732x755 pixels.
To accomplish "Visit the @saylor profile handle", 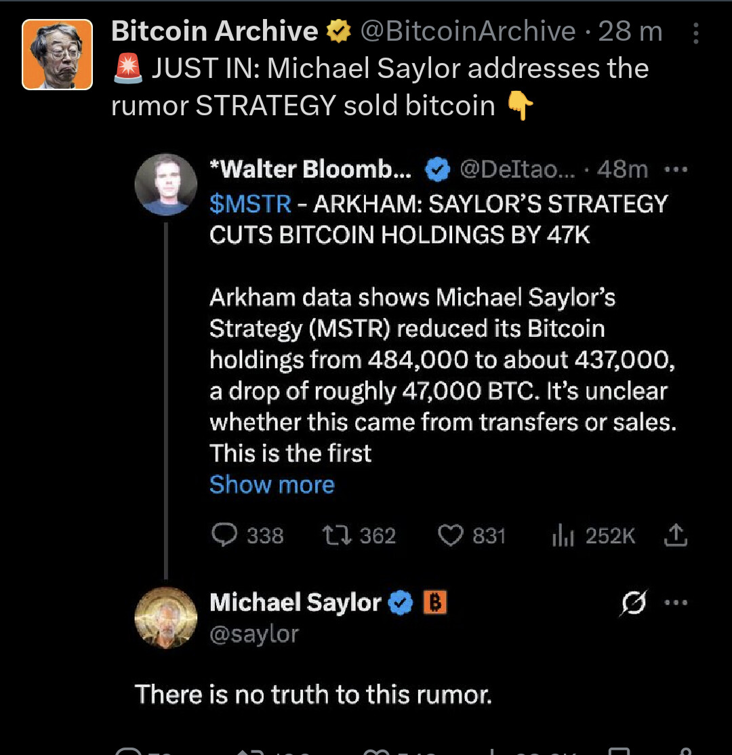I will pos(254,634).
